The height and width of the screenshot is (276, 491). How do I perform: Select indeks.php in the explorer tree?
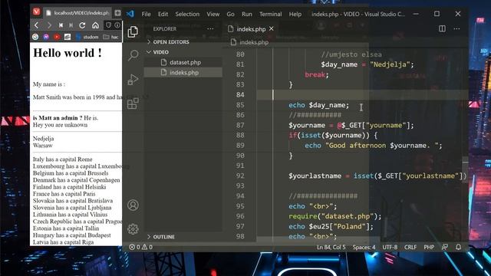point(184,72)
